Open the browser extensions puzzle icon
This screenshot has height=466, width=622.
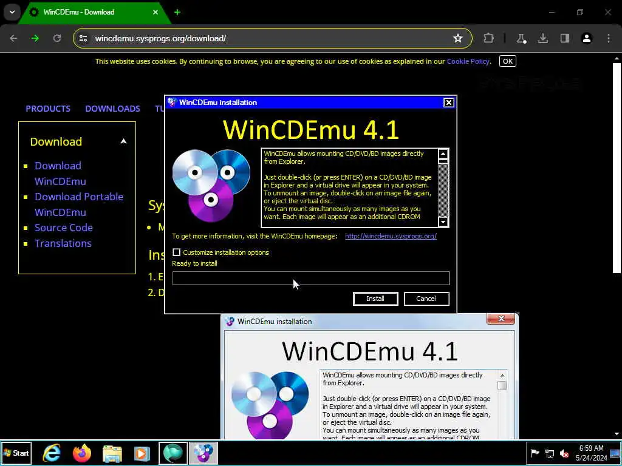489,38
